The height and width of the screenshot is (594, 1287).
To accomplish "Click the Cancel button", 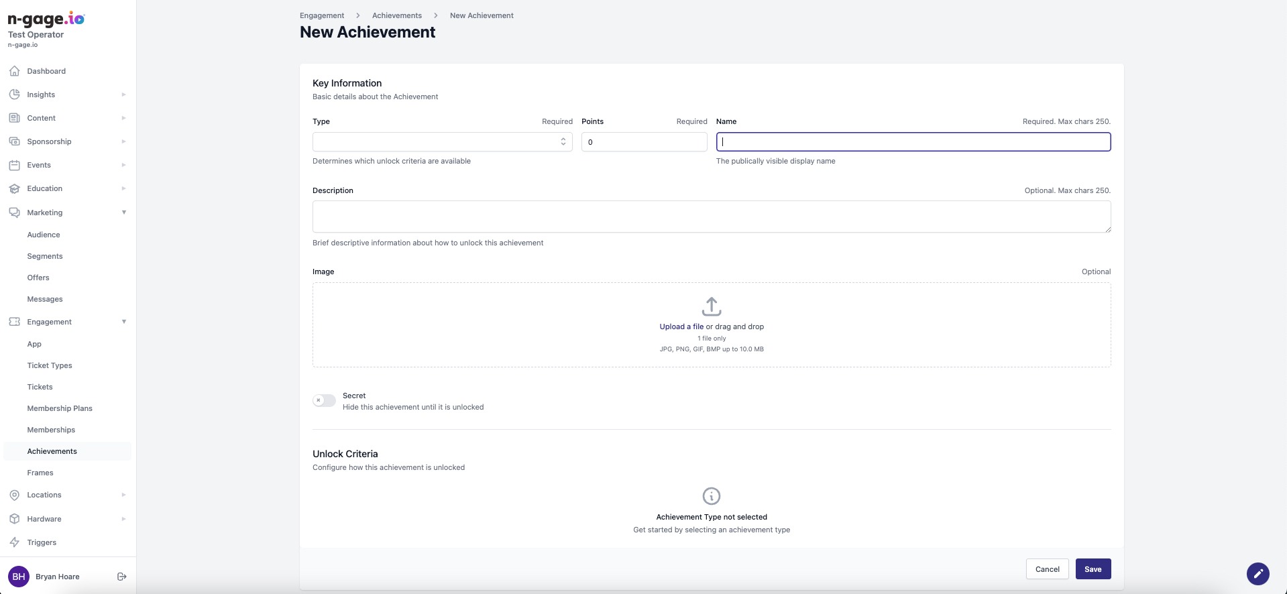I will pos(1047,569).
